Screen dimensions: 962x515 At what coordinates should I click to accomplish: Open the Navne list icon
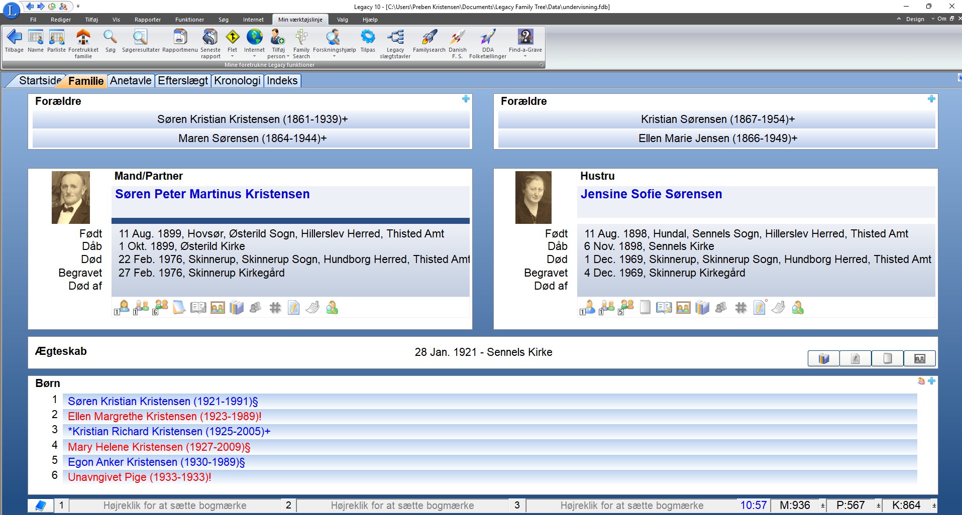coord(35,38)
